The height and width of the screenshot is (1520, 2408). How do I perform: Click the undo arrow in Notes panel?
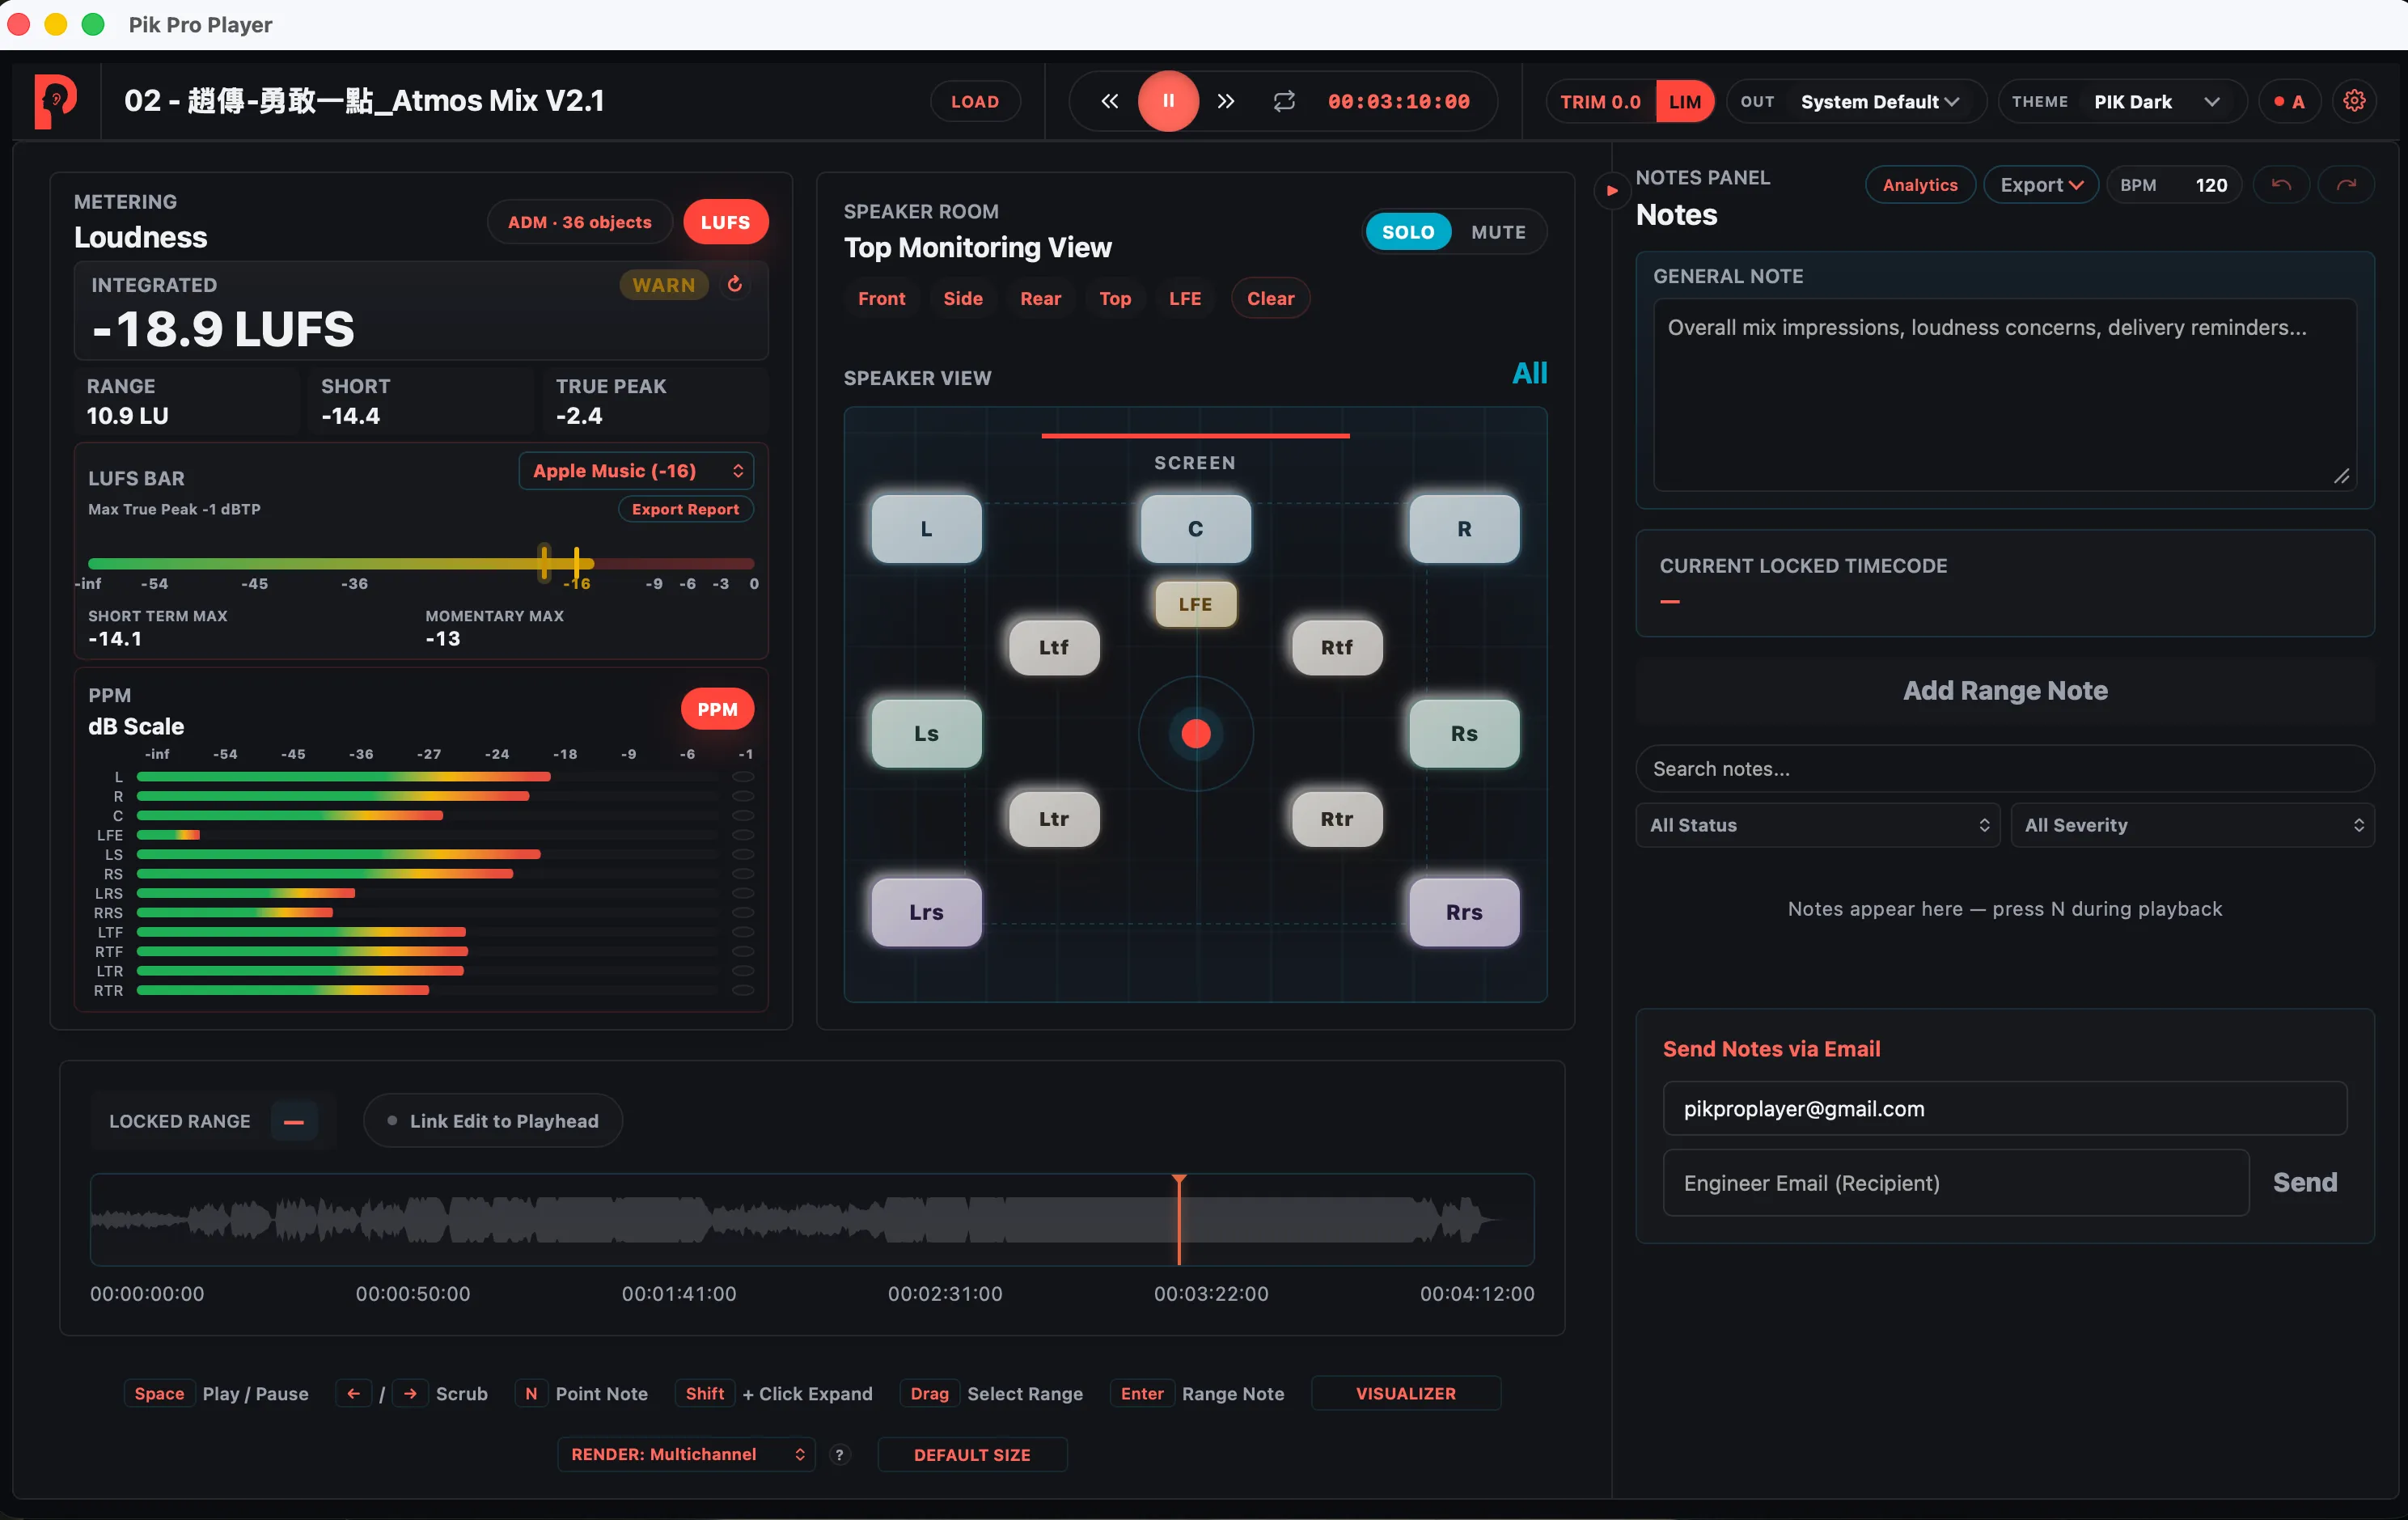[2281, 185]
